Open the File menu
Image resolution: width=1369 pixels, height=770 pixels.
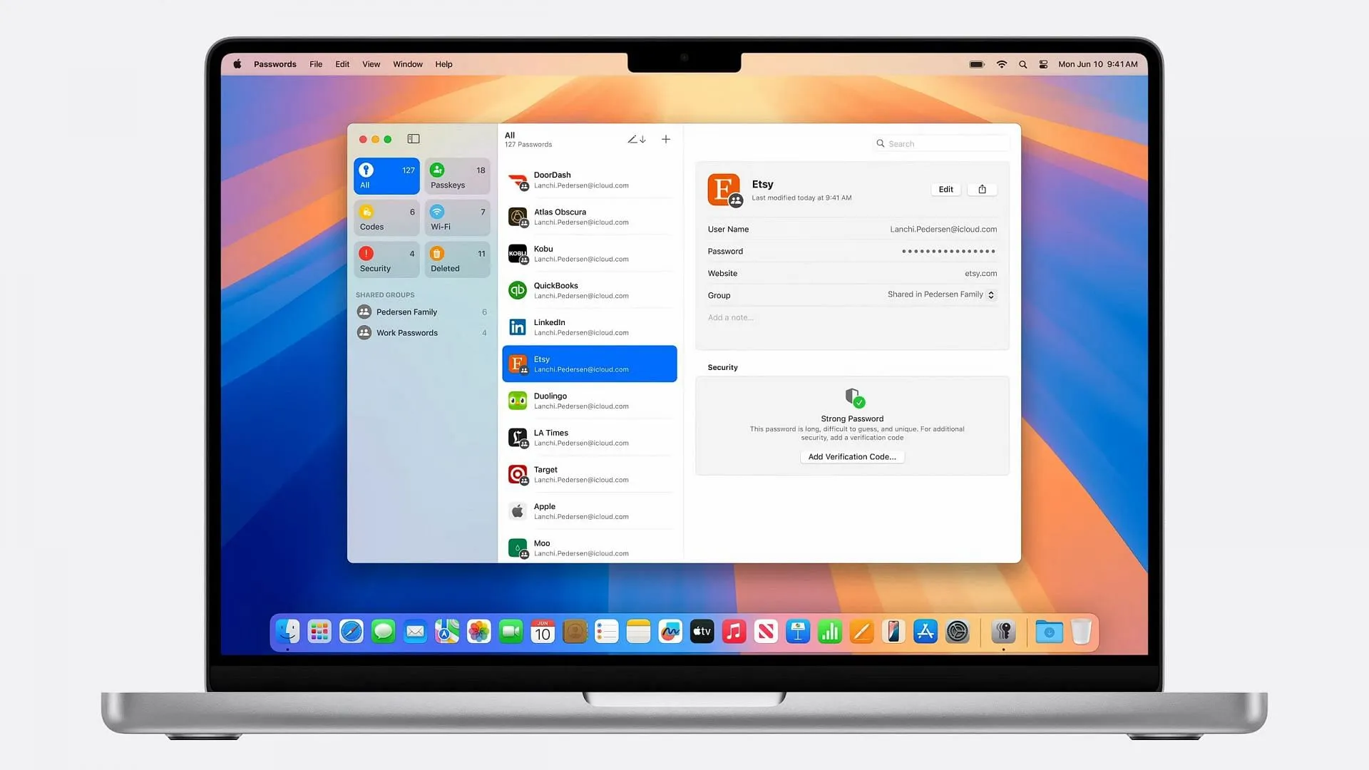316,64
